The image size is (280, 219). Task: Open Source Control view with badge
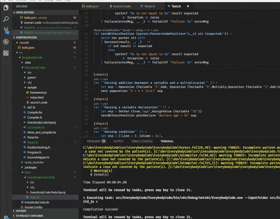click(6, 30)
